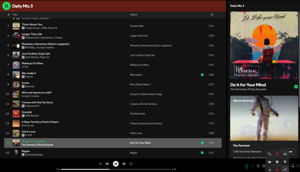Click the Amen track cover thumbnail
300x172 pixels.
coord(16,84)
